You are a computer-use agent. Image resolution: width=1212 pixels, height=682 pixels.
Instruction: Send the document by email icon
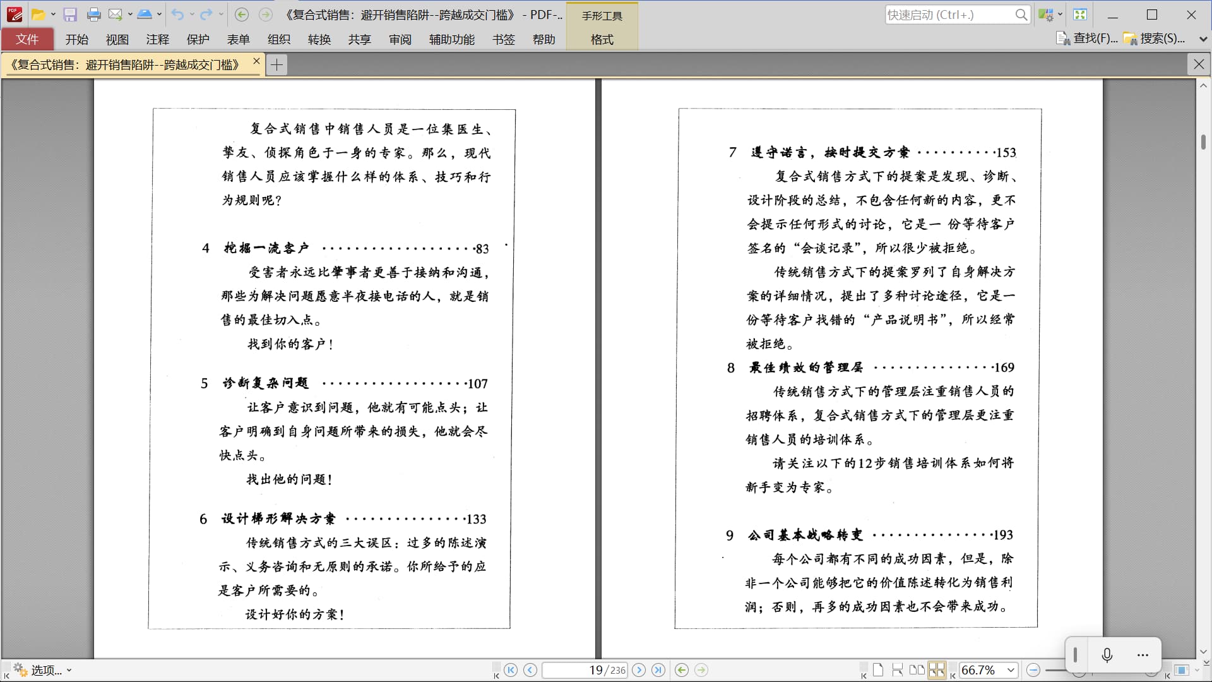coord(115,15)
